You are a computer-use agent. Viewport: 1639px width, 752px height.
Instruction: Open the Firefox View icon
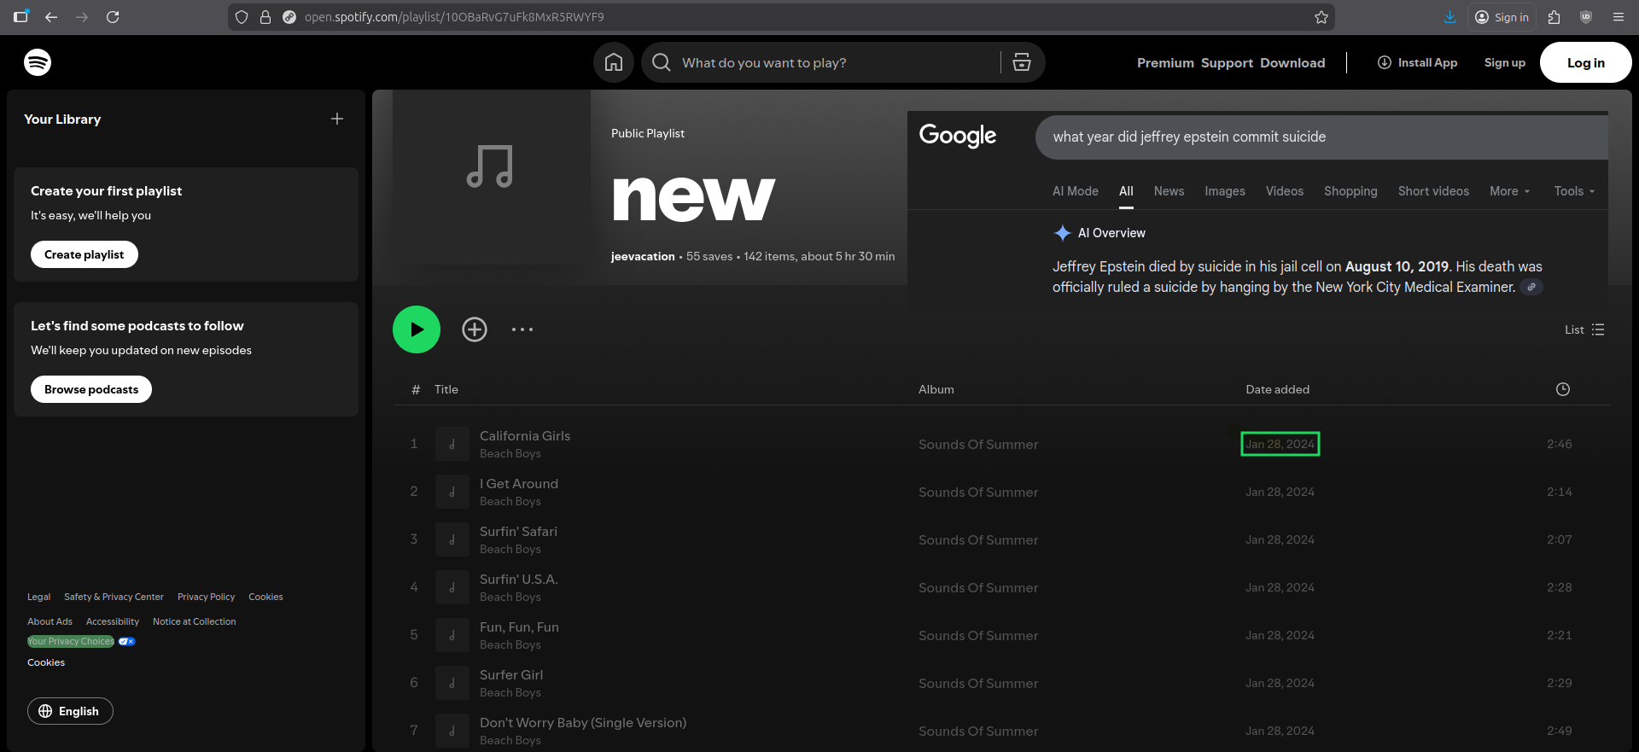point(20,17)
